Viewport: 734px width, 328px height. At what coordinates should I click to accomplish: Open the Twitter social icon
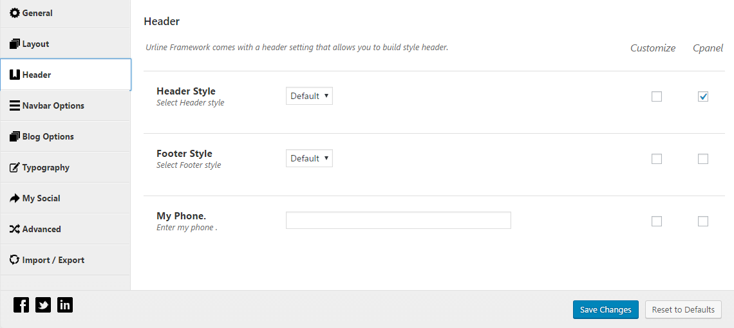click(x=43, y=305)
